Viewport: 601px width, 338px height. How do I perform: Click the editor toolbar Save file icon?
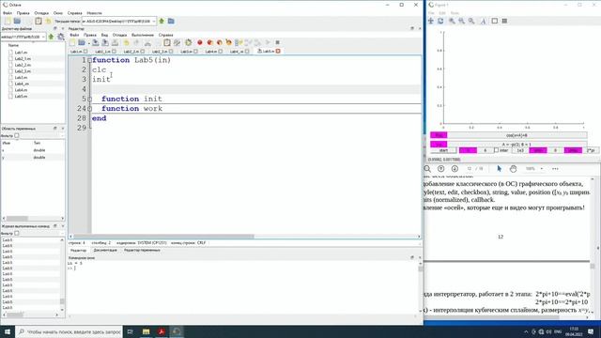coord(96,42)
